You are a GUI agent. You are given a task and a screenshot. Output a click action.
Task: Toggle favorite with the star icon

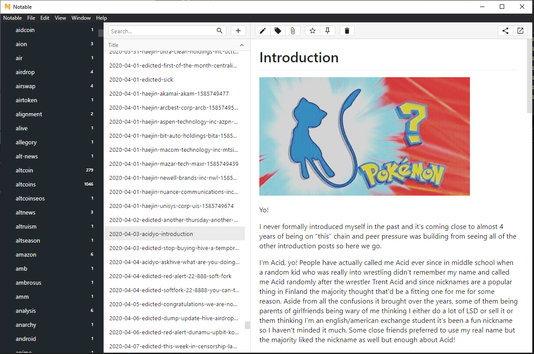(312, 31)
